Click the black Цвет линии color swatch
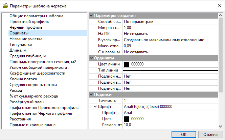Screen dimensions: 225x140 (127, 64)
